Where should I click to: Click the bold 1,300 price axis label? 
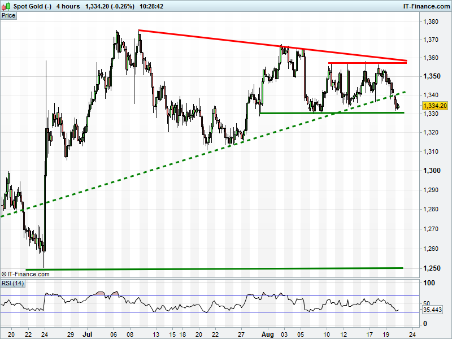pos(432,171)
